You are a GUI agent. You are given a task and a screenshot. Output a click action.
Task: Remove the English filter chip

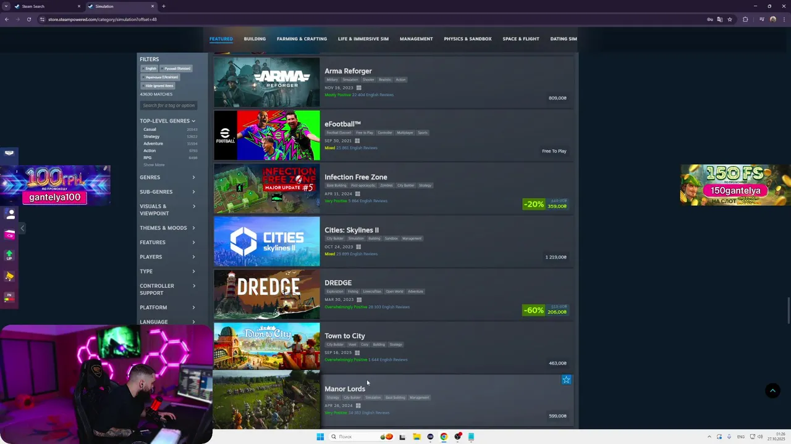tap(149, 68)
